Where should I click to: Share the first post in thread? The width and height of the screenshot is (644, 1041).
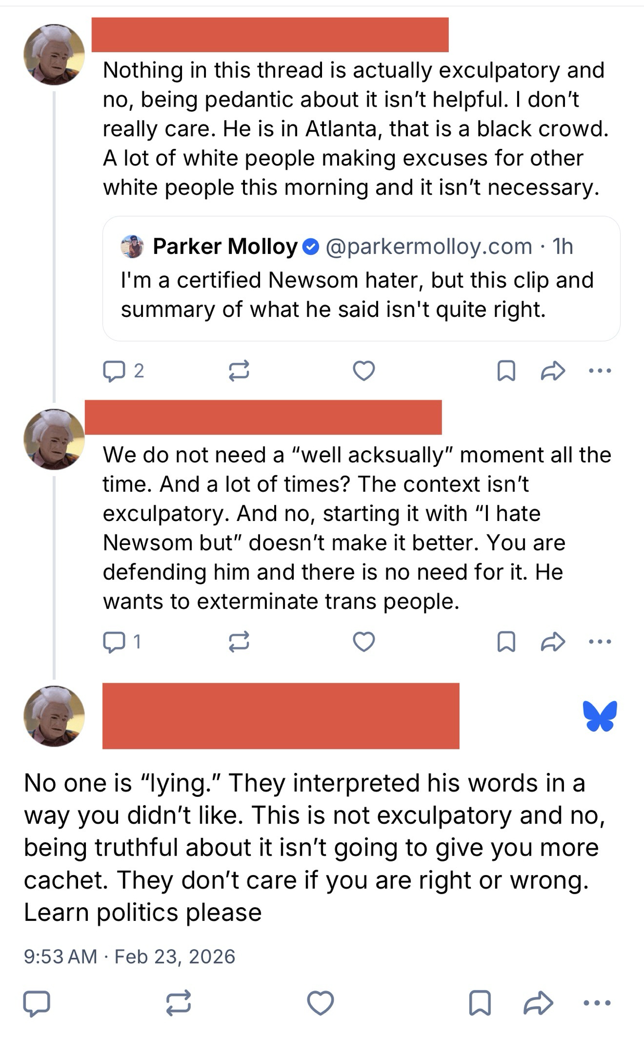[x=552, y=371]
